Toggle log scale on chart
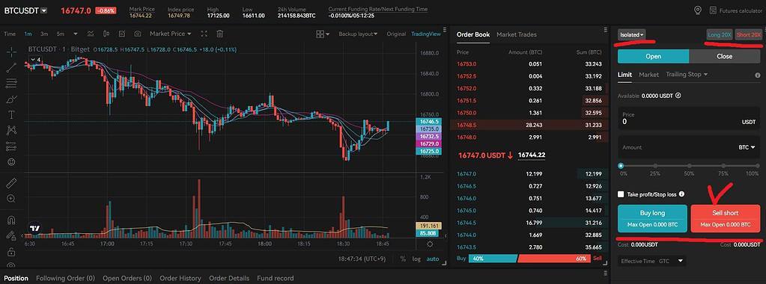This screenshot has height=284, width=766. pos(416,259)
